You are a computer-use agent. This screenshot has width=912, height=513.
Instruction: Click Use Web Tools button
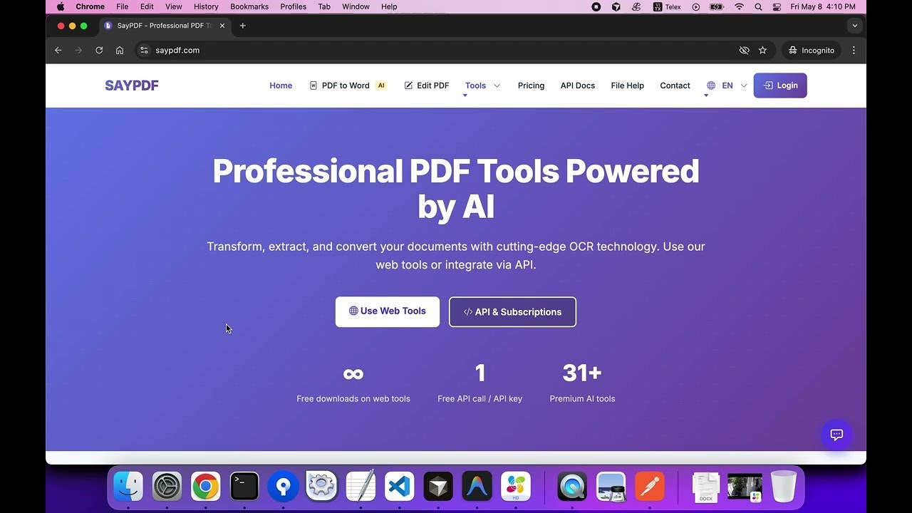[388, 311]
